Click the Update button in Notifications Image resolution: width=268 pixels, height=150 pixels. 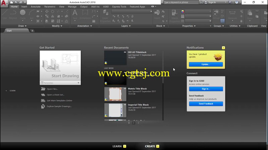(206, 64)
